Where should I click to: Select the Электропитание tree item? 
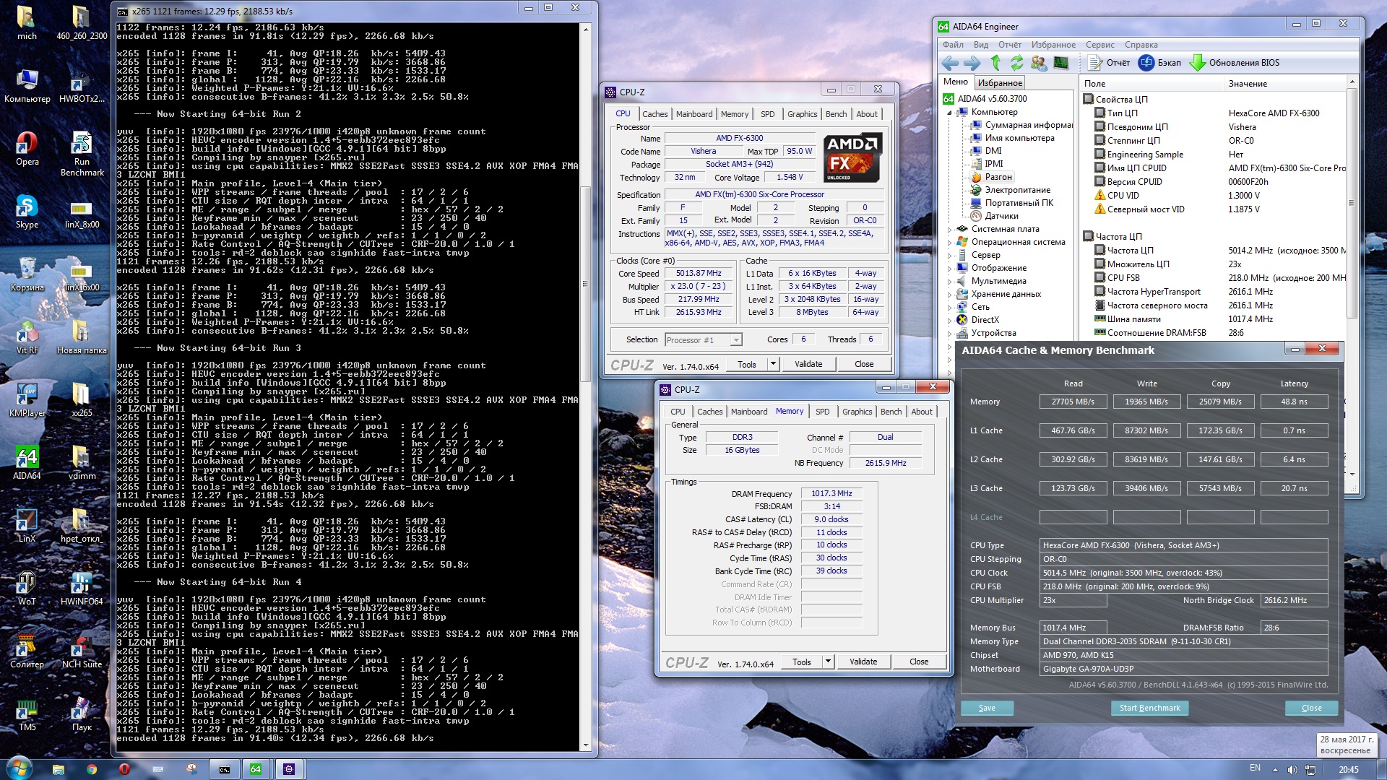pyautogui.click(x=1017, y=190)
